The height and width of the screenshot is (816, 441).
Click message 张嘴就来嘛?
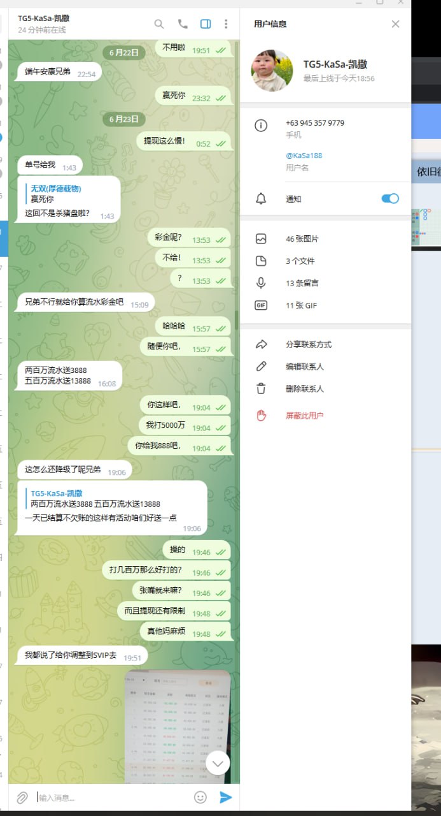coord(182,591)
